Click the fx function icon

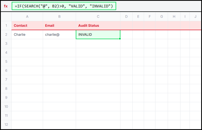[x=6, y=6]
